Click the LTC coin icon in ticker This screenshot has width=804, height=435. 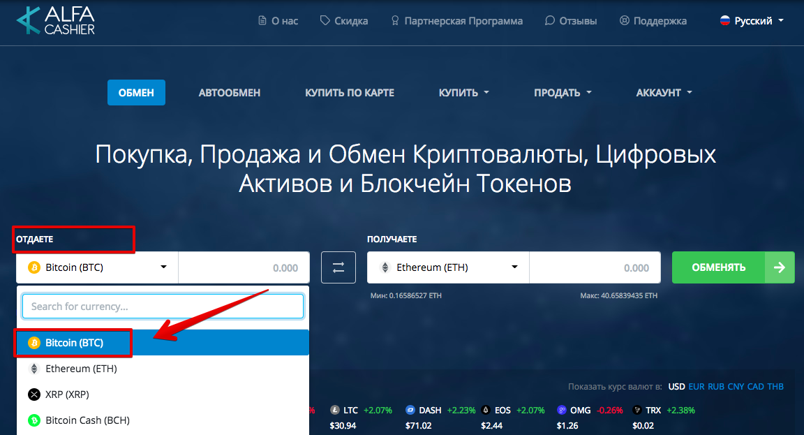coord(335,410)
